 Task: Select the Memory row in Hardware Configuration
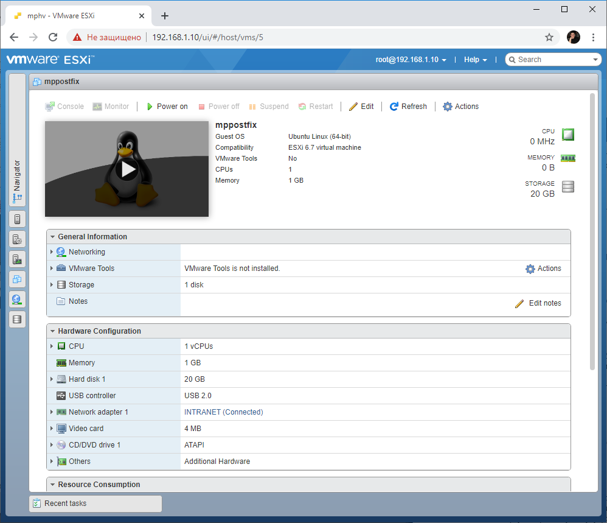tap(308, 363)
